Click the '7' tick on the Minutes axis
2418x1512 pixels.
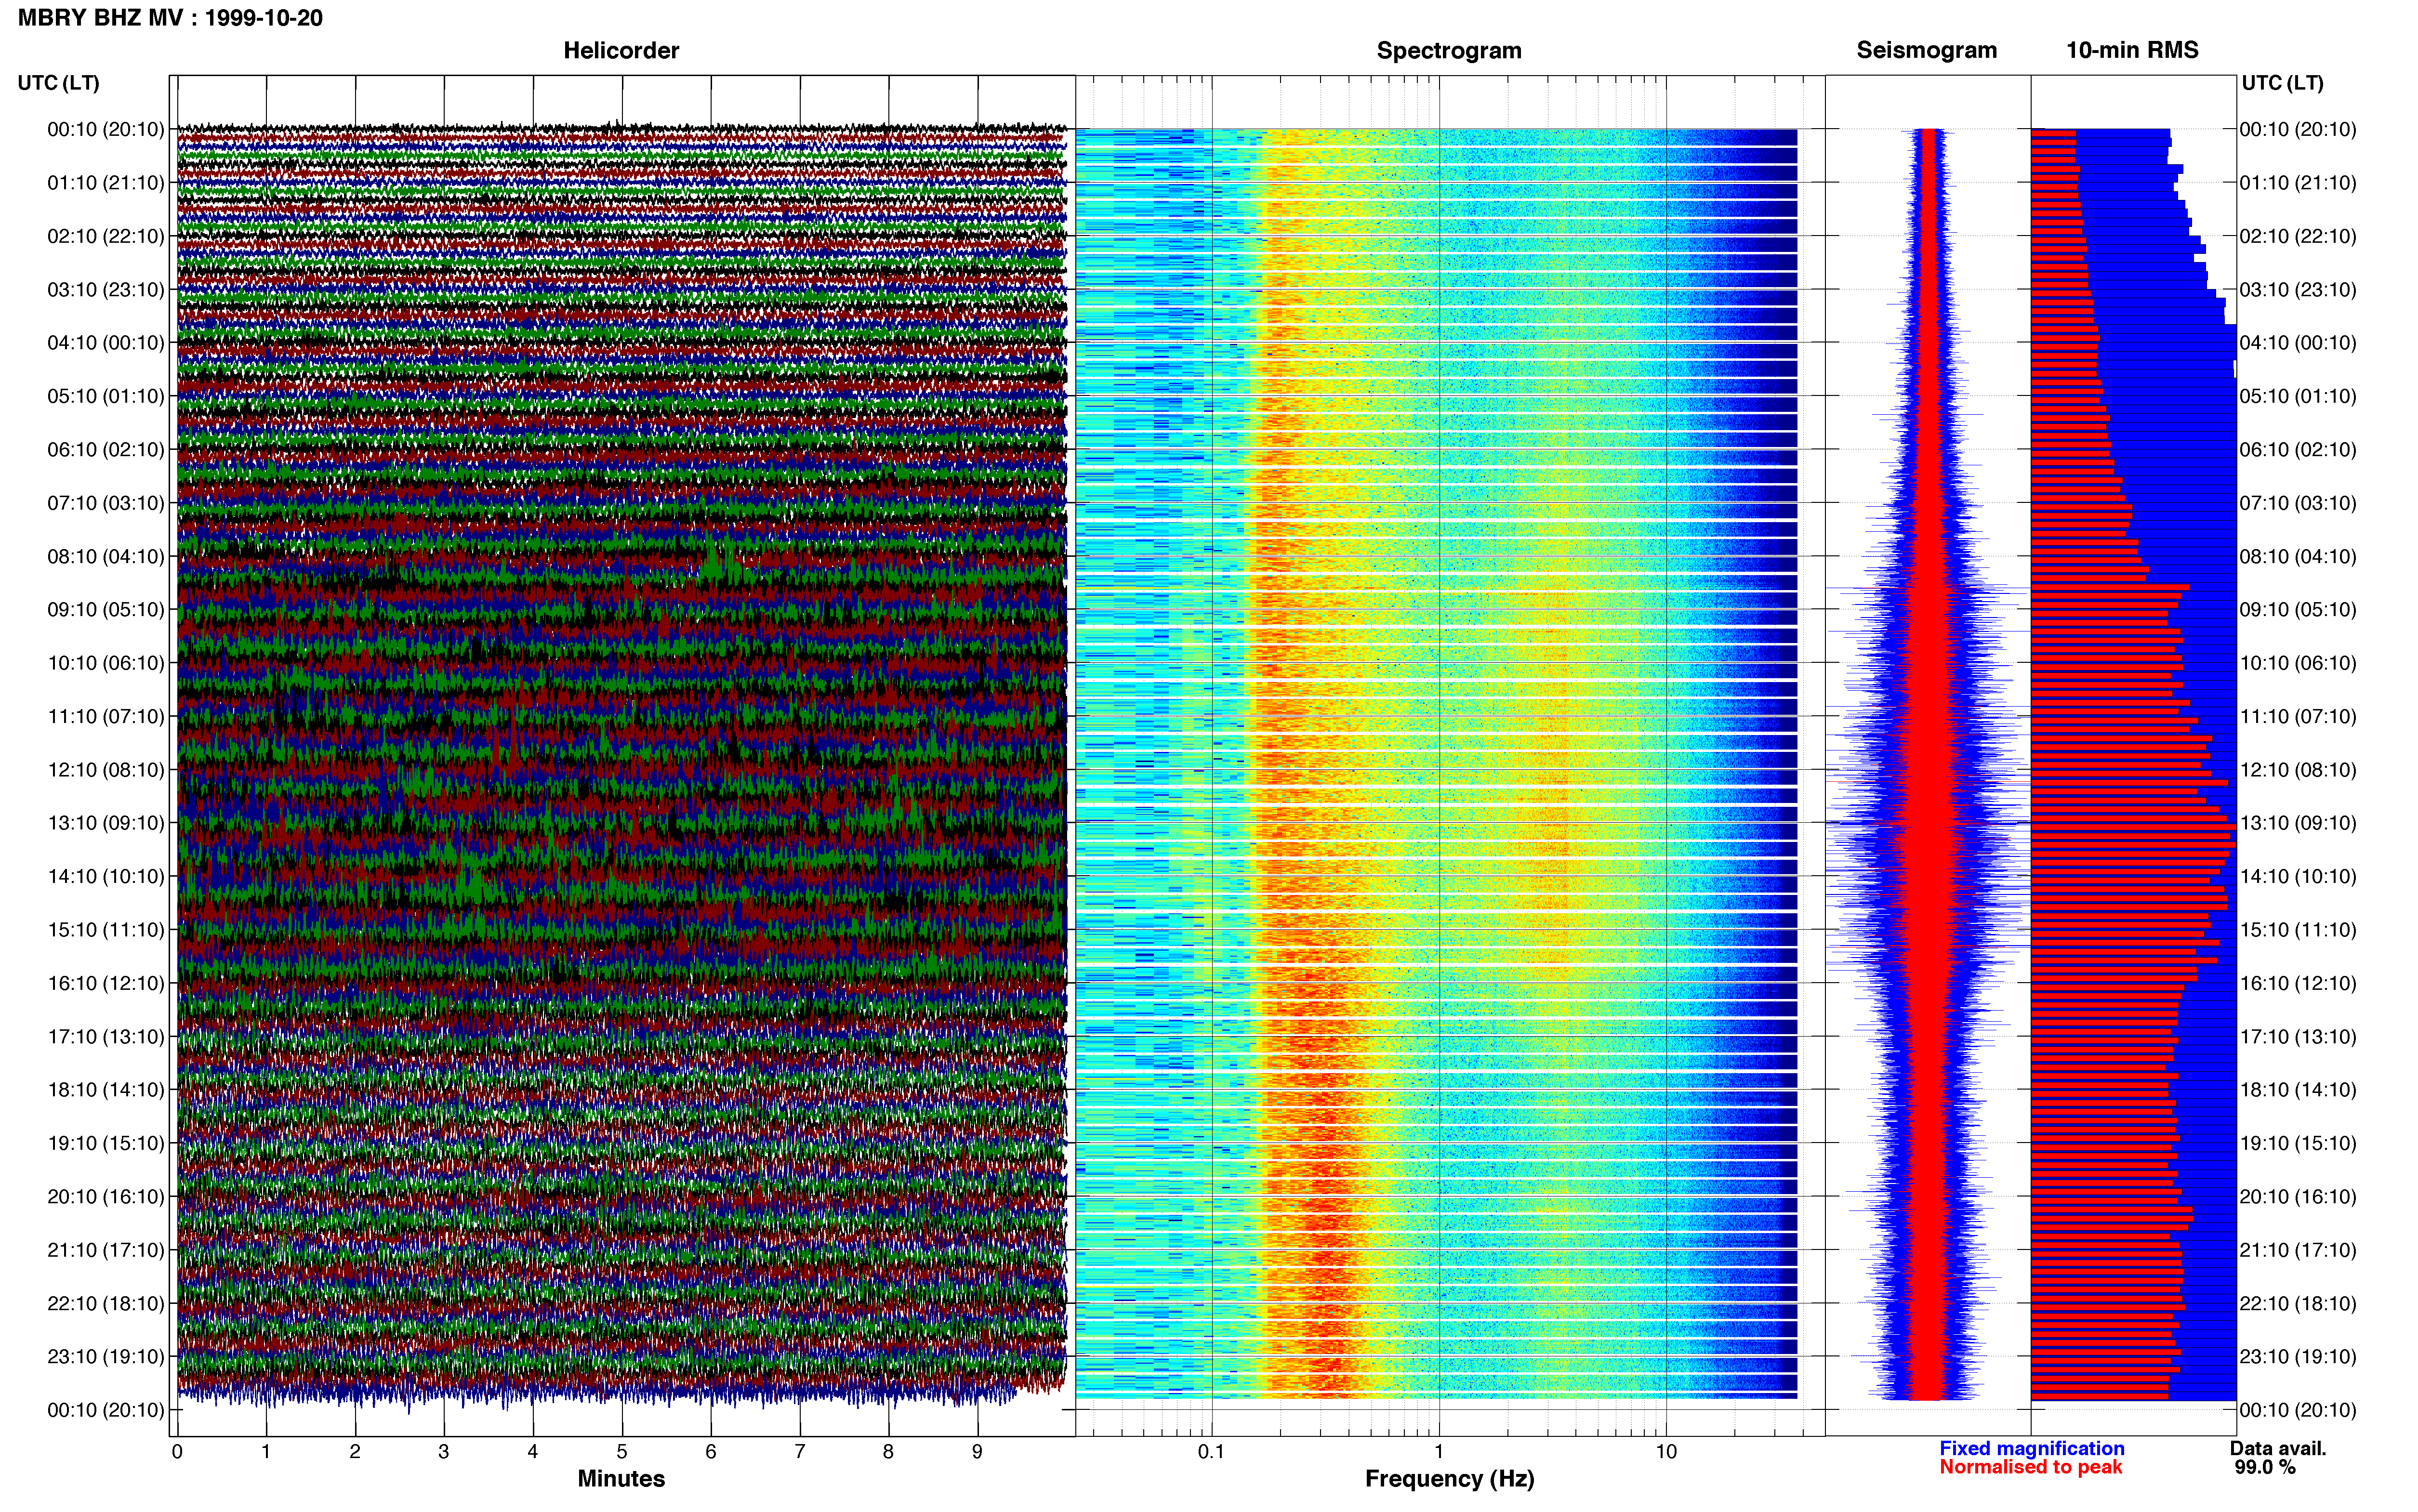pos(800,1452)
